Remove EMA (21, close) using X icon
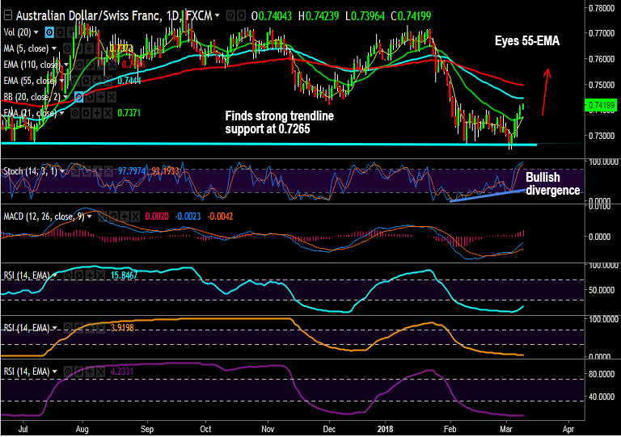621x437 pixels. click(x=108, y=114)
